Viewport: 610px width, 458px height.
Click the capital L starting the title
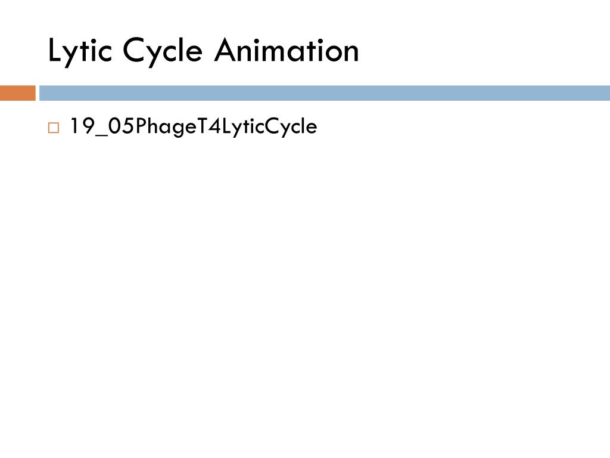coord(55,49)
